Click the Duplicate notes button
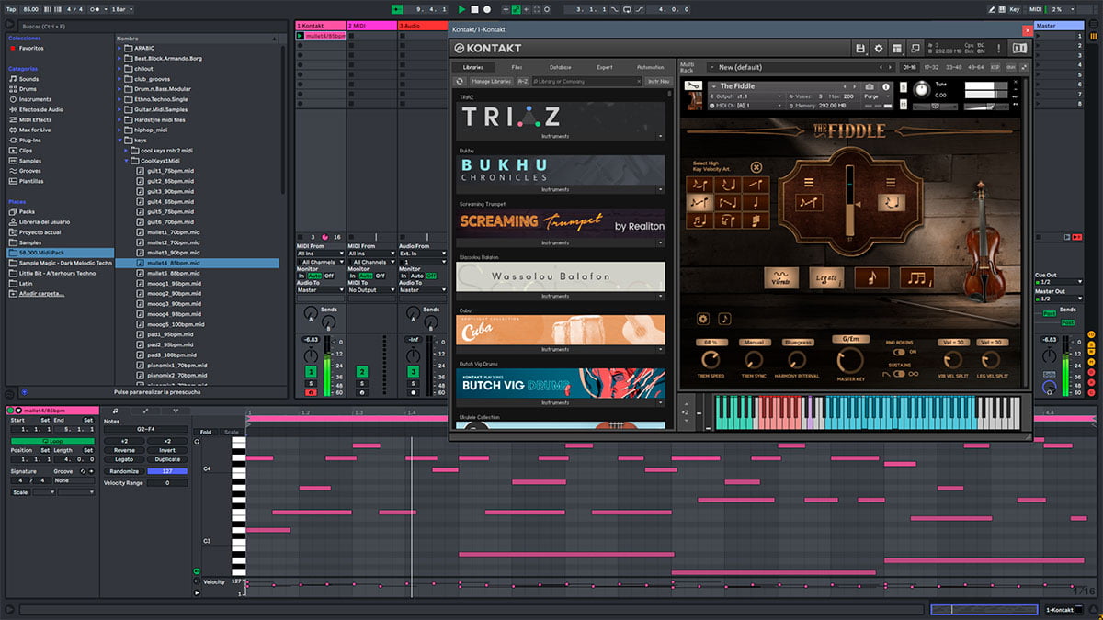The height and width of the screenshot is (620, 1103). pyautogui.click(x=167, y=459)
